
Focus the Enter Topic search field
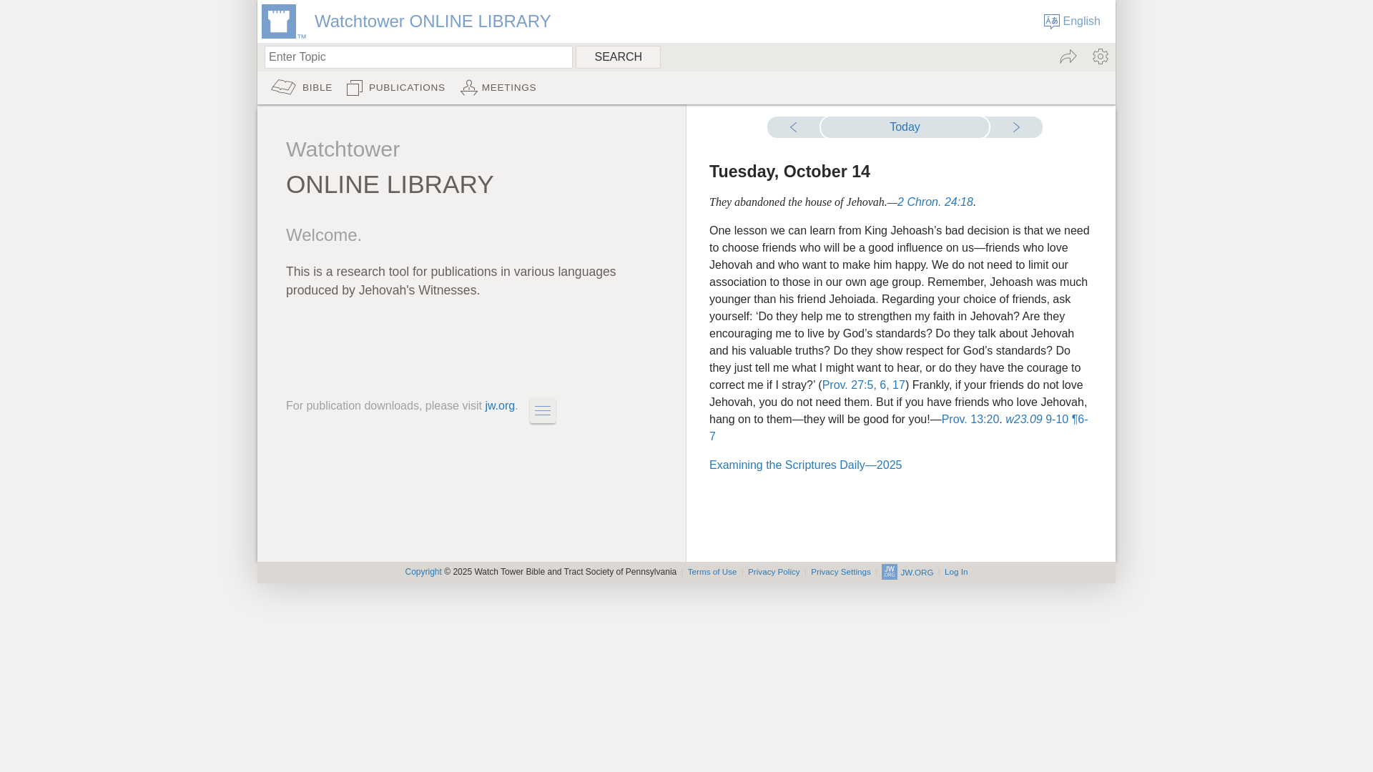pyautogui.click(x=418, y=57)
